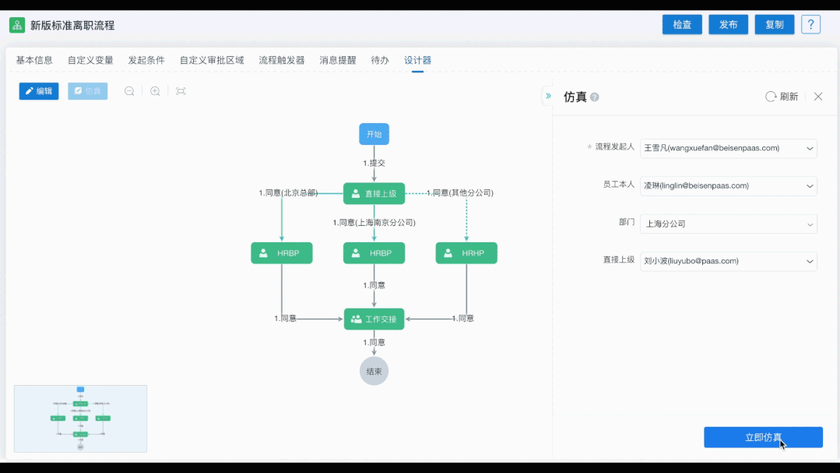Image resolution: width=840 pixels, height=473 pixels.
Task: Click the 编辑 edit button
Action: coord(39,91)
